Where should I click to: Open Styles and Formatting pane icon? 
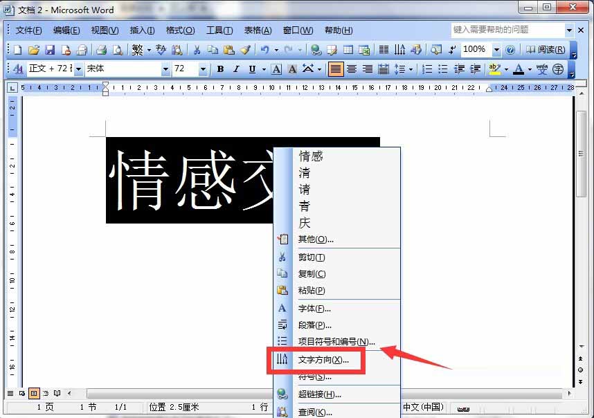click(18, 69)
